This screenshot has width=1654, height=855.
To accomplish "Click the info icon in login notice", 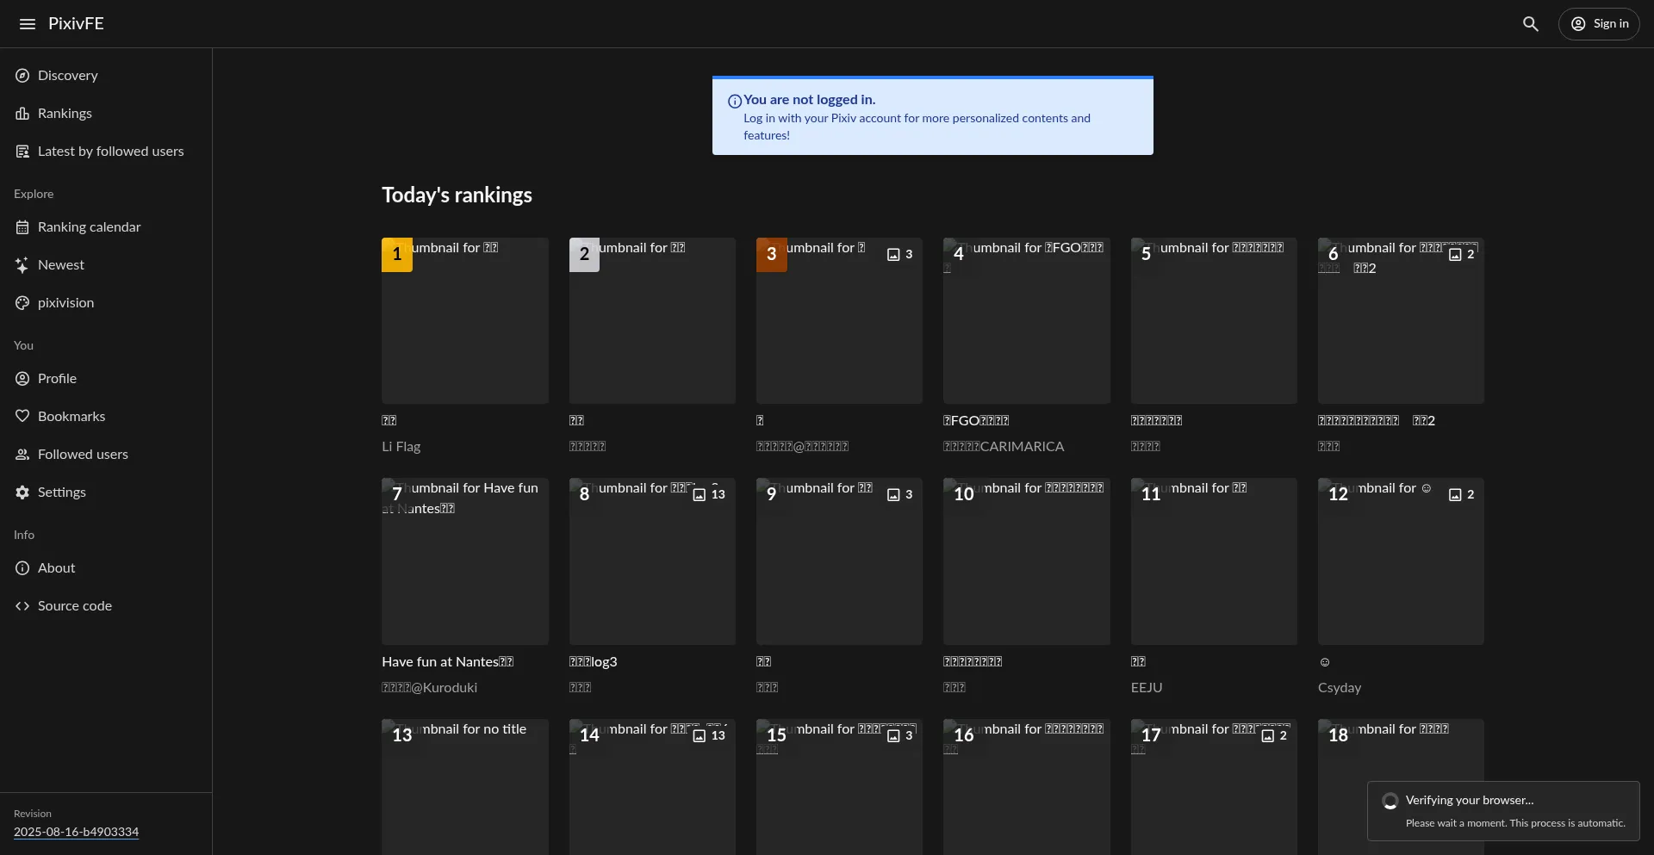I will tap(735, 101).
